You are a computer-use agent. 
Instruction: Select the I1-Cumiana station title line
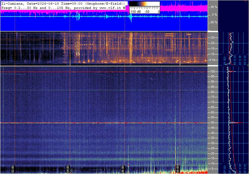(x=64, y=3)
